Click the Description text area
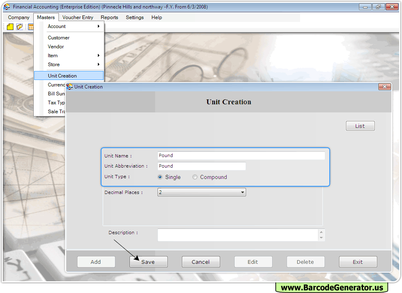This screenshot has height=293, width=402. (238, 235)
